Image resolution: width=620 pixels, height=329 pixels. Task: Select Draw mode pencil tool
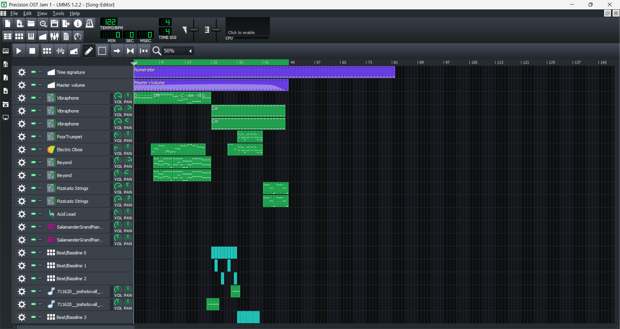[88, 51]
